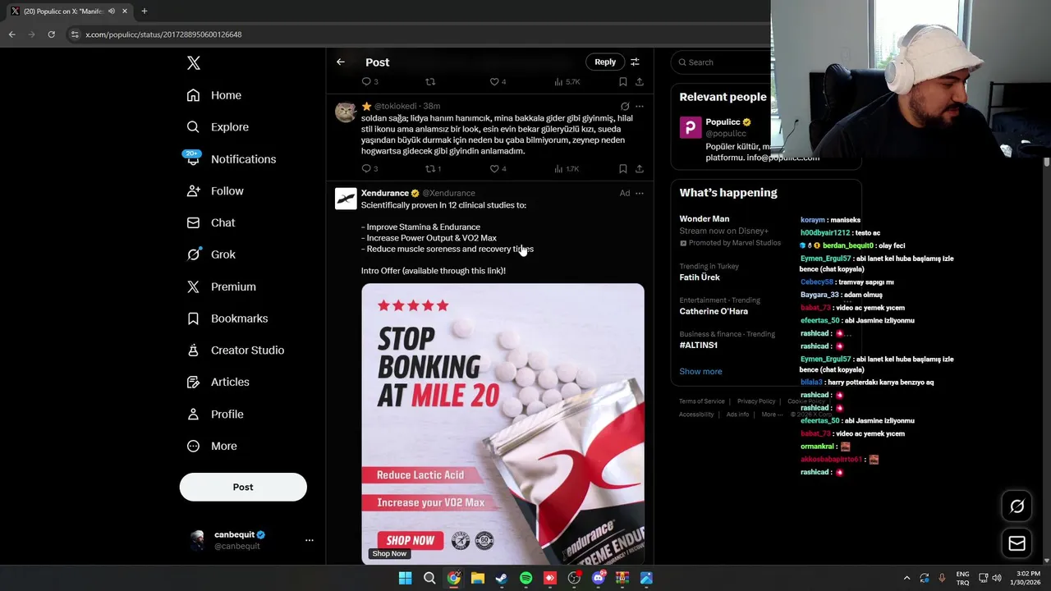Click the Xendurance account name
The height and width of the screenshot is (591, 1051).
coord(385,193)
